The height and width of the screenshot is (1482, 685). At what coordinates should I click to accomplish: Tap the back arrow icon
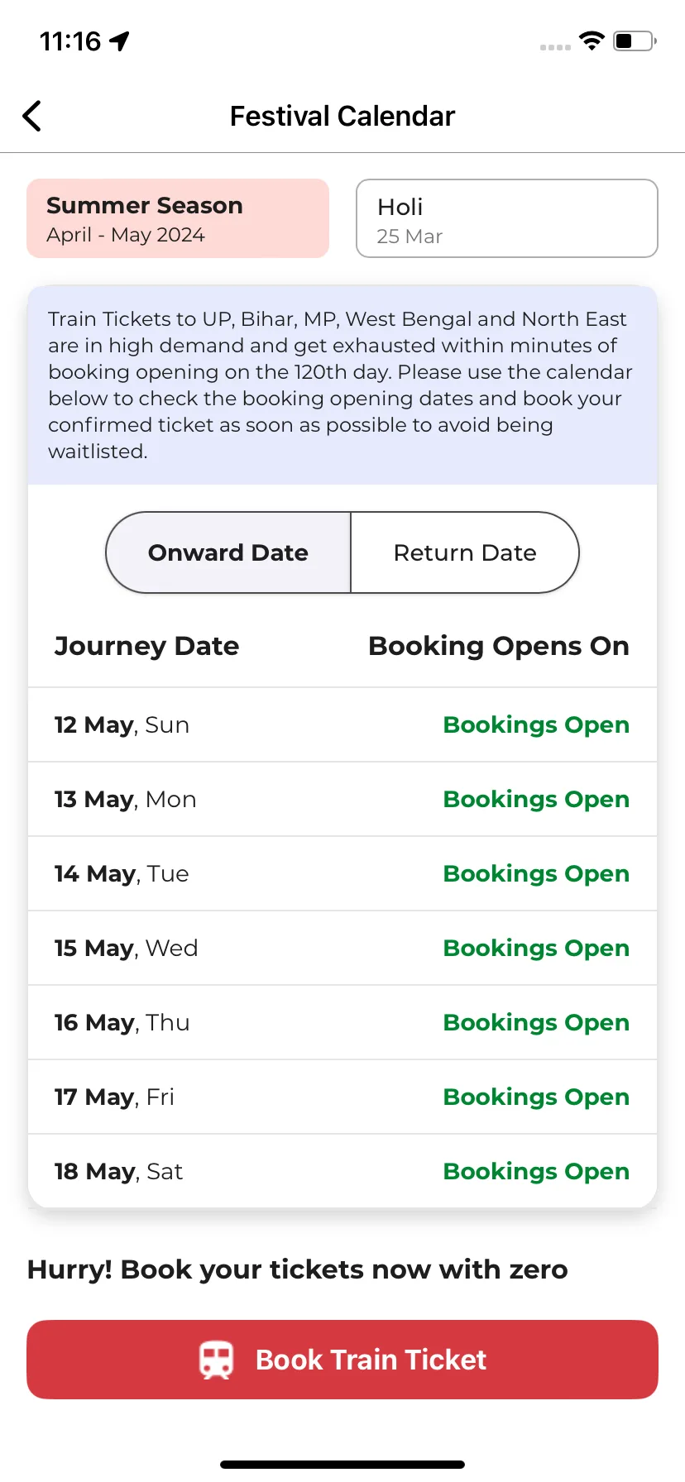point(32,117)
